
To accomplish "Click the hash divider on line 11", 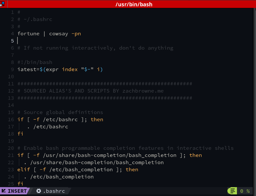I will [x=105, y=84].
